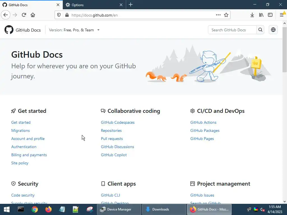View site security padlock details
287x215 pixels.
[67, 15]
